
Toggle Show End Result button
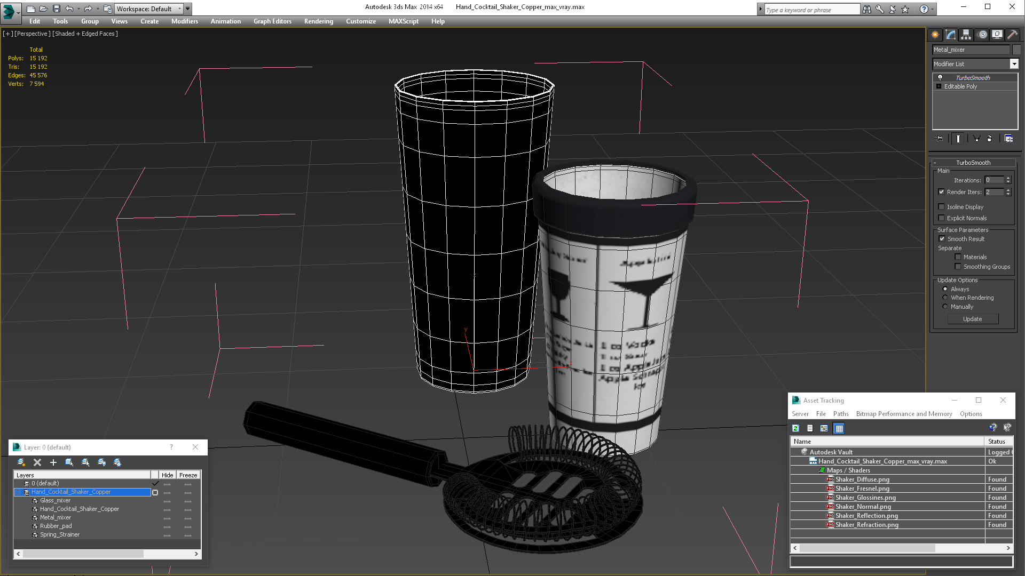[x=958, y=139]
